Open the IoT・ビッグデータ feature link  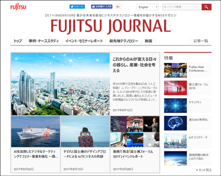pyautogui.click(x=198, y=137)
